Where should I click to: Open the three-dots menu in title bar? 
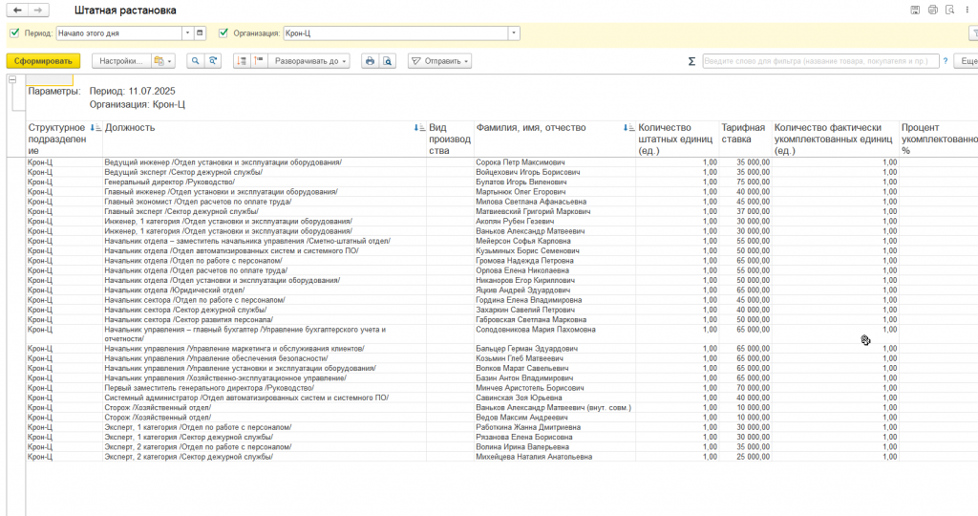967,10
